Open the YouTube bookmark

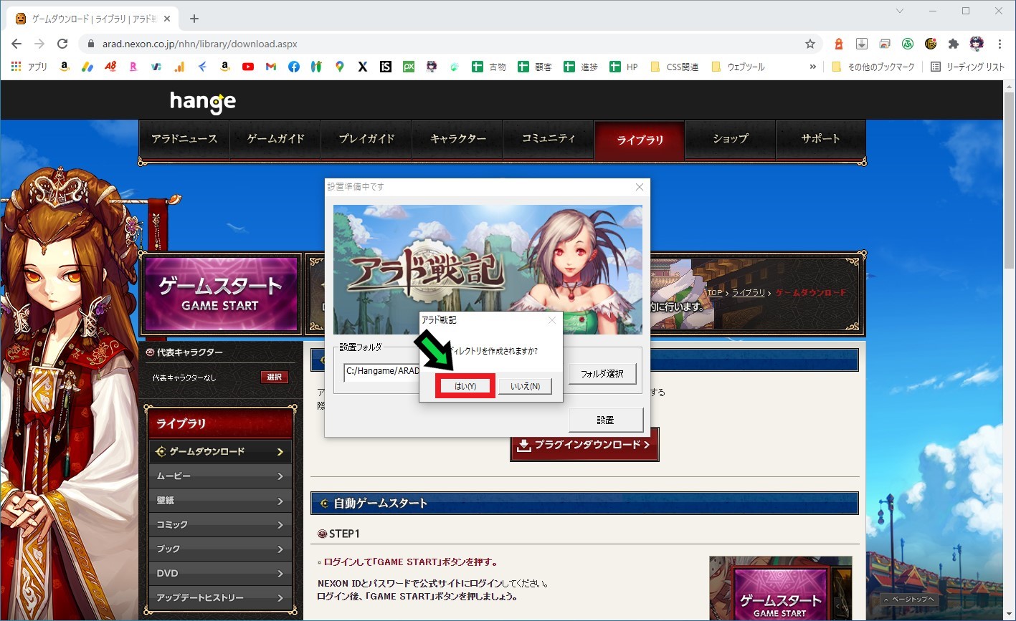click(x=248, y=67)
